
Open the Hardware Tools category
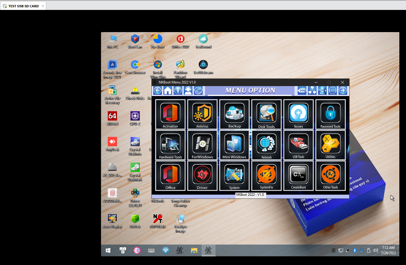170,145
